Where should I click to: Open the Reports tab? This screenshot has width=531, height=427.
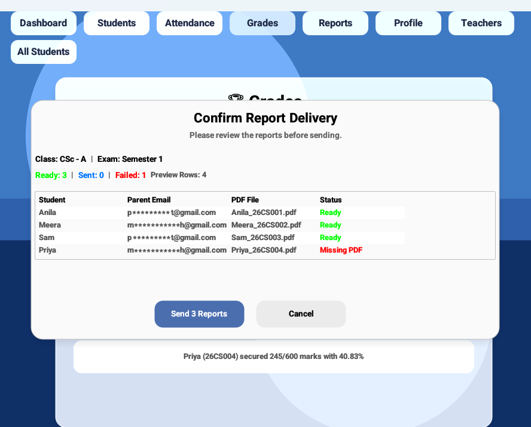pyautogui.click(x=335, y=23)
